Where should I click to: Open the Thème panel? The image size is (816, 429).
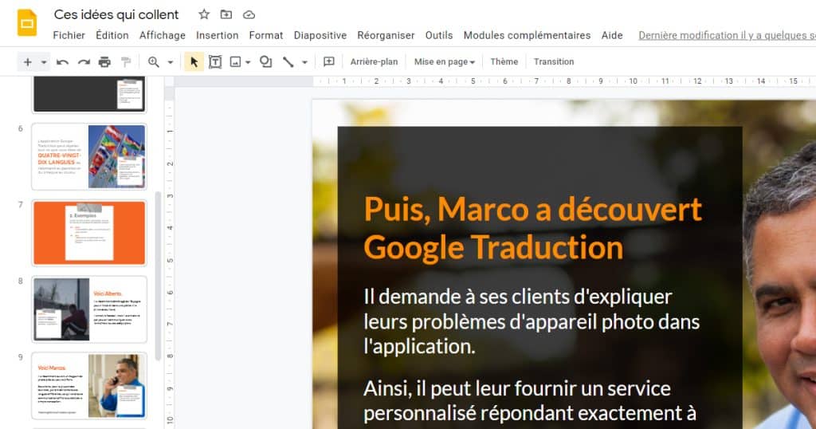click(504, 62)
